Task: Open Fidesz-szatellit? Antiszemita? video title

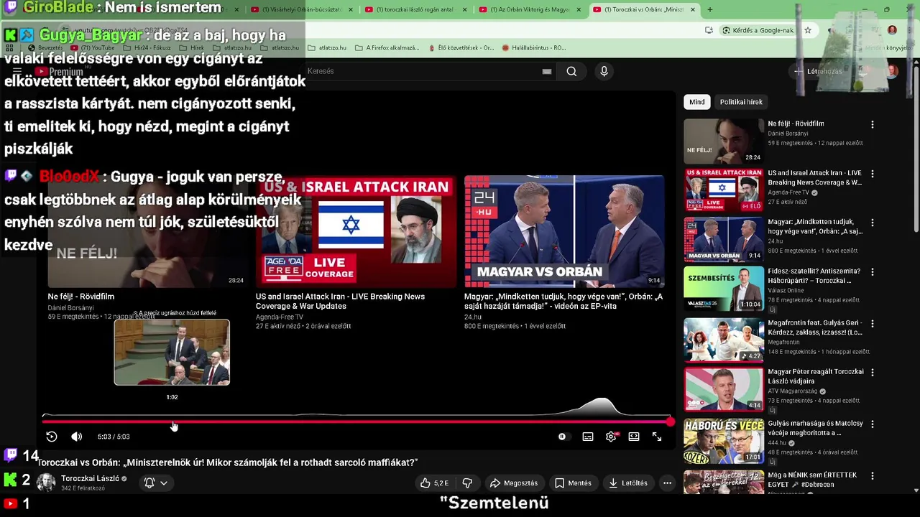Action: 814,276
